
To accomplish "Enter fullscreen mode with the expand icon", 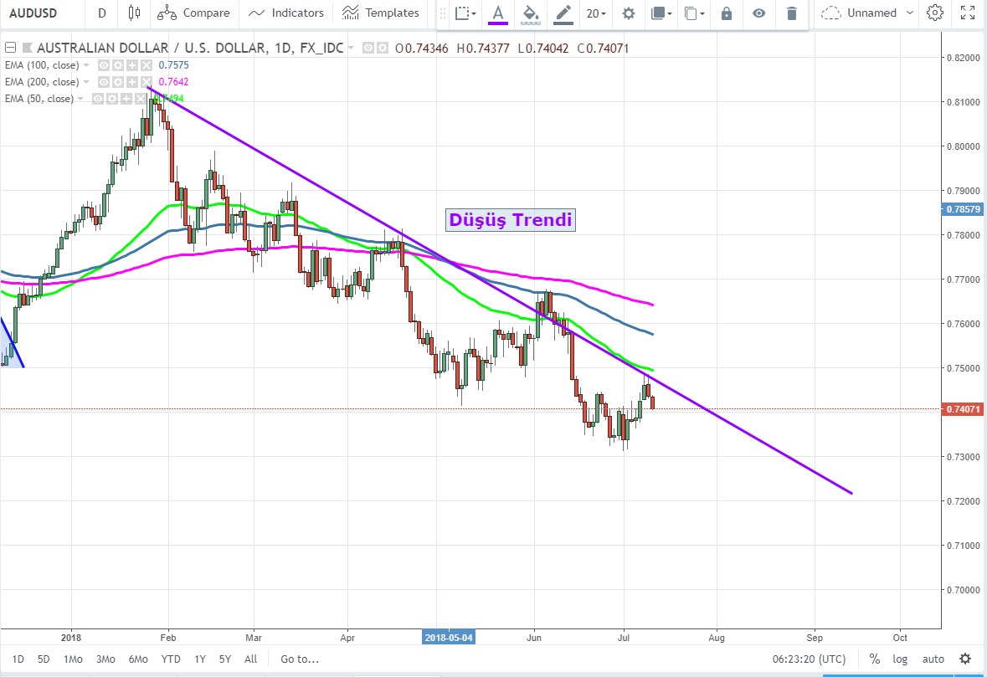I will click(968, 13).
